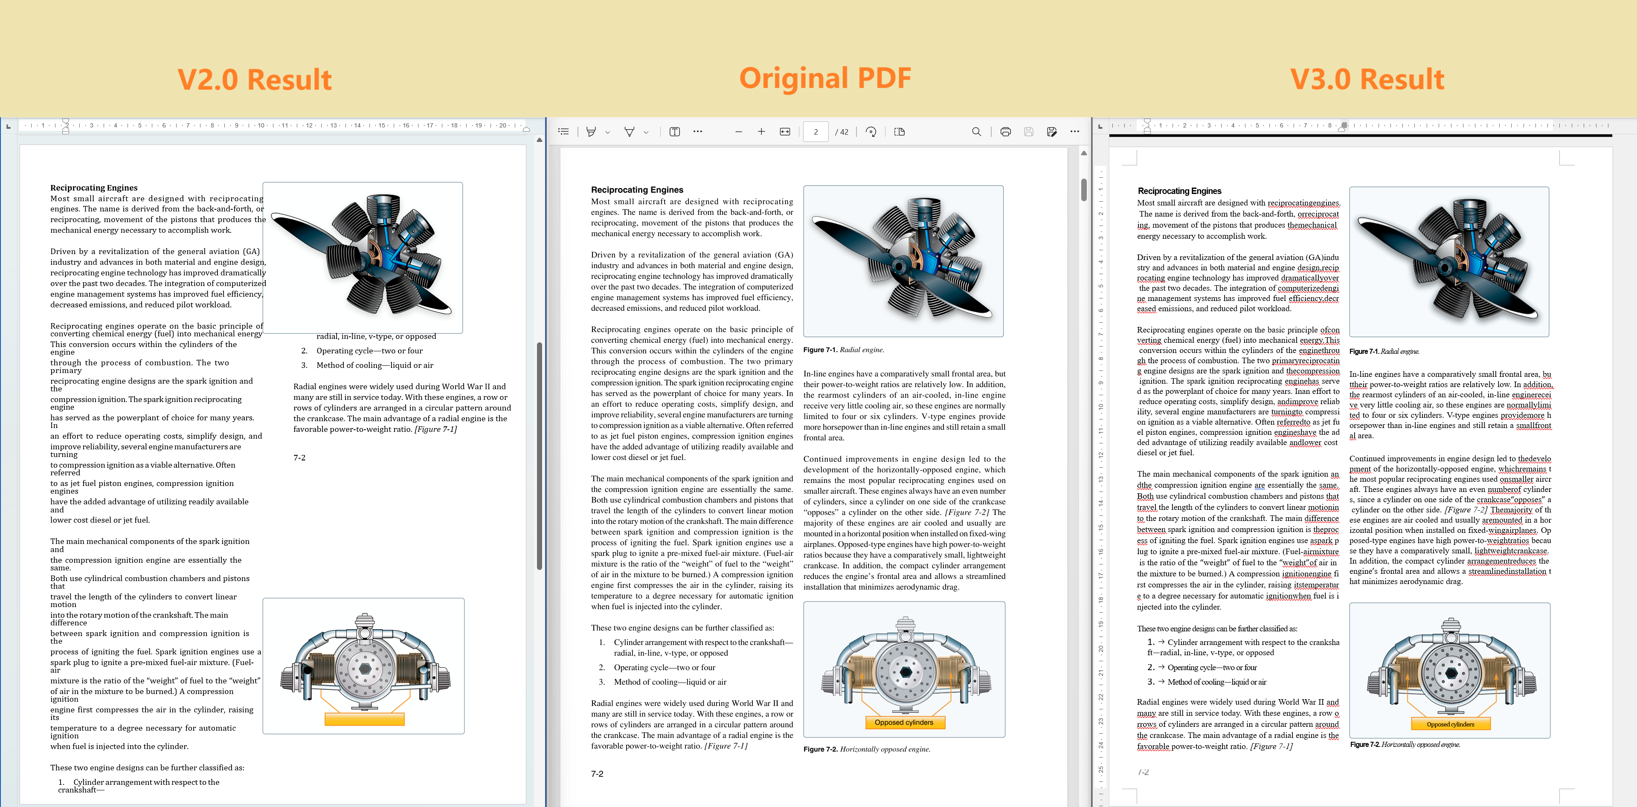The width and height of the screenshot is (1637, 807).
Task: Rotate the current PDF page
Action: [871, 131]
